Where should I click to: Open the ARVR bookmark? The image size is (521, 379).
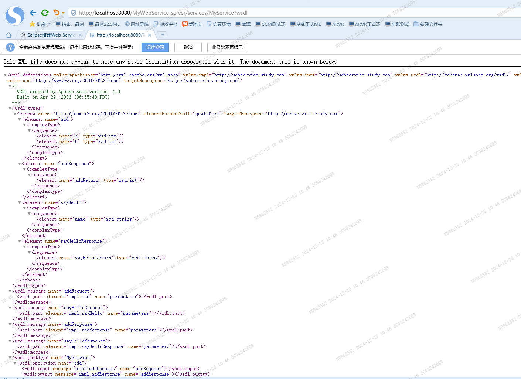pyautogui.click(x=335, y=24)
